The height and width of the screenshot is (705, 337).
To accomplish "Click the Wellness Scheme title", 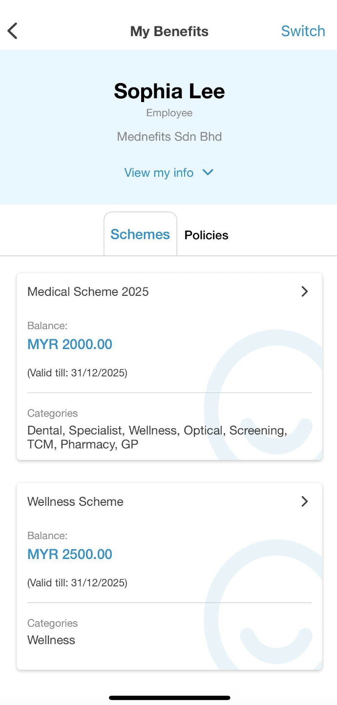I will click(x=75, y=502).
